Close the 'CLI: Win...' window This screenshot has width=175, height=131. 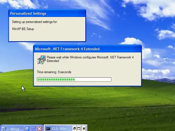click(x=84, y=129)
